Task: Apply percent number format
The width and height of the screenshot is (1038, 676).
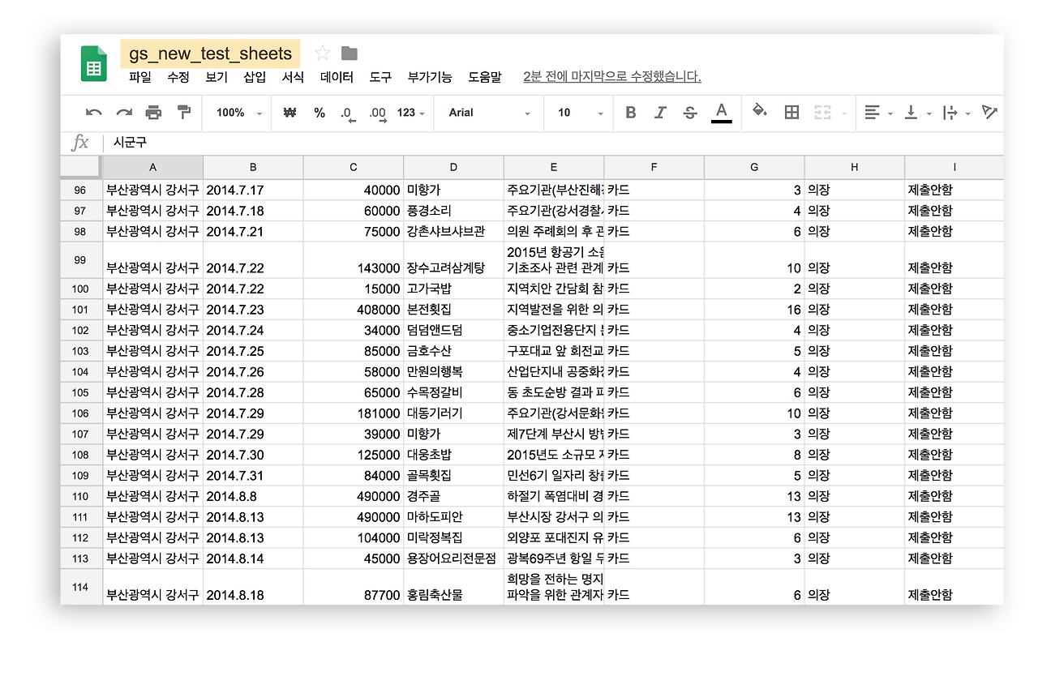Action: [x=320, y=113]
